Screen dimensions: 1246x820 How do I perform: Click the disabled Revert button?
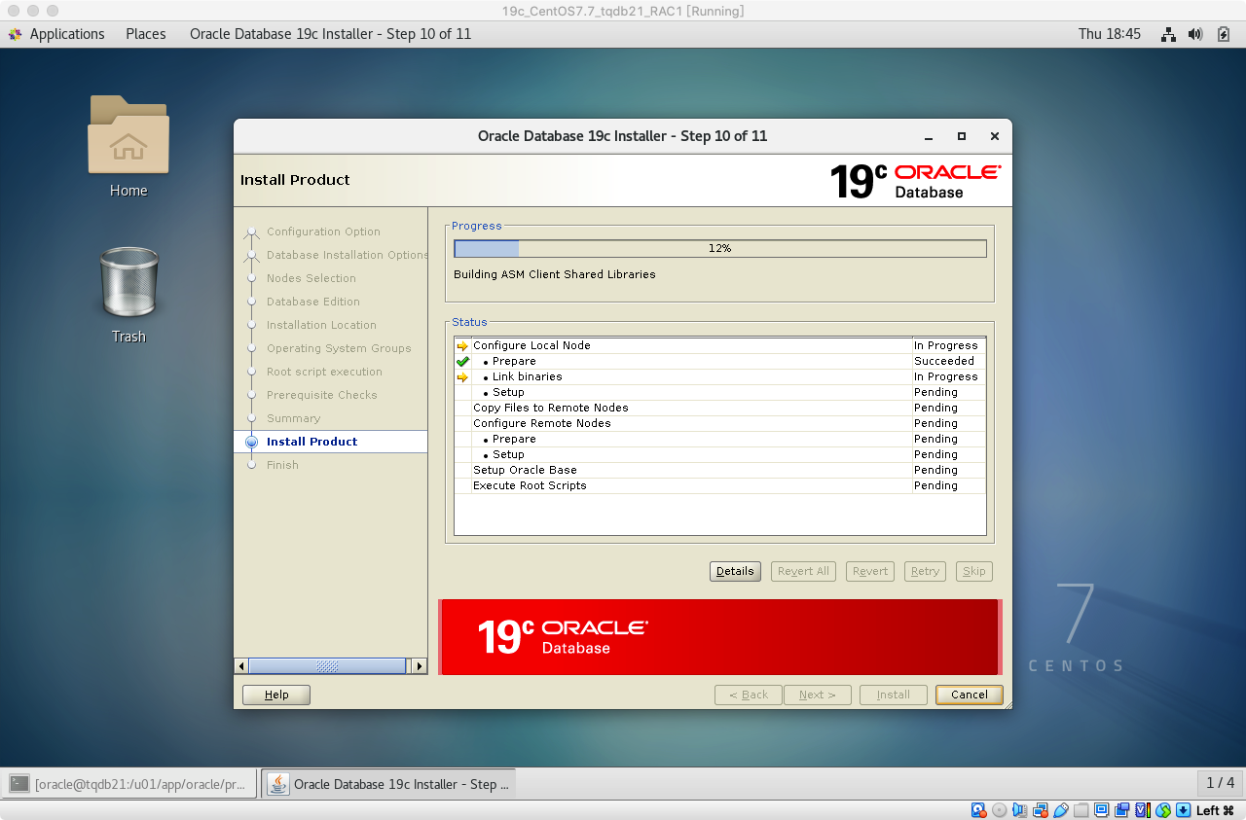click(x=870, y=571)
